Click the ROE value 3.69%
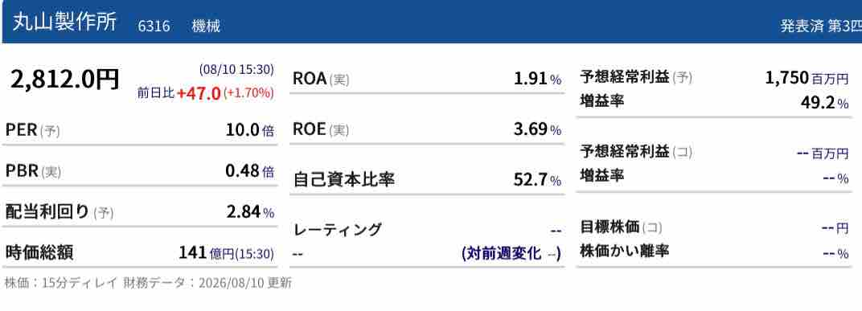 pyautogui.click(x=537, y=130)
